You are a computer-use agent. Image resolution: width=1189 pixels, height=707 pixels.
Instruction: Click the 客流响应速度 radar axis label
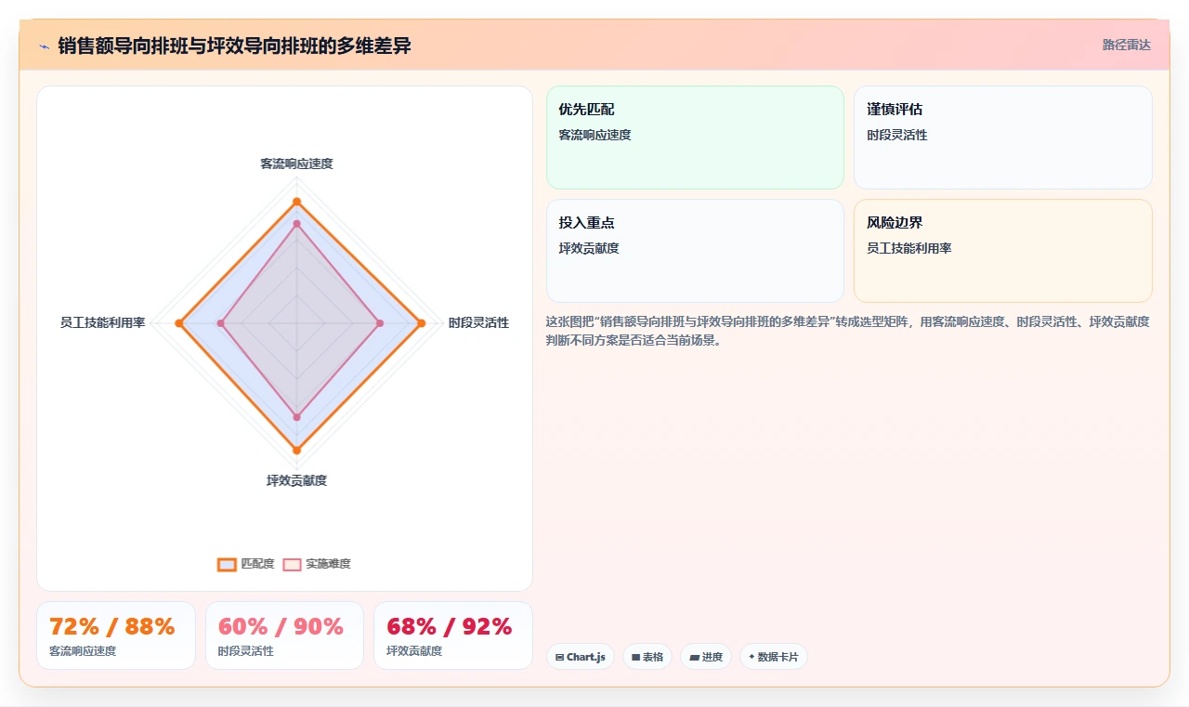pyautogui.click(x=296, y=164)
